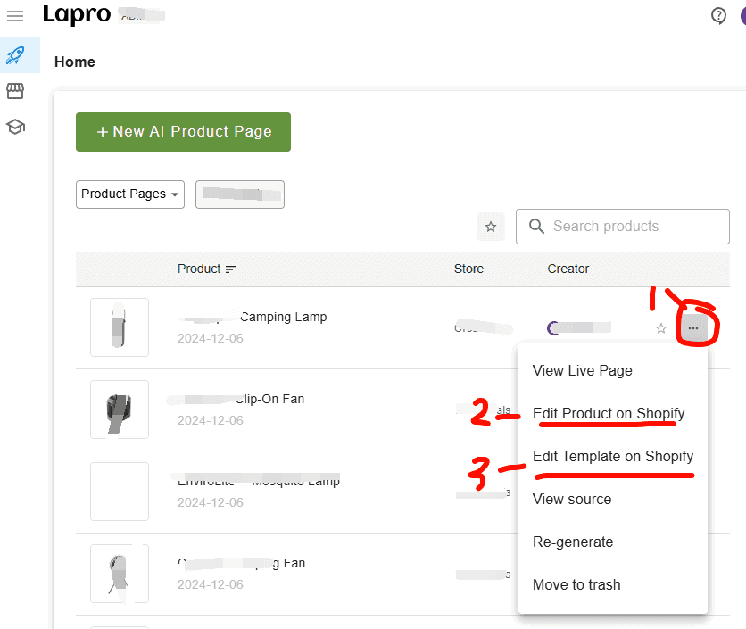The height and width of the screenshot is (629, 746).
Task: Open the storefront sidebar icon
Action: [x=15, y=90]
